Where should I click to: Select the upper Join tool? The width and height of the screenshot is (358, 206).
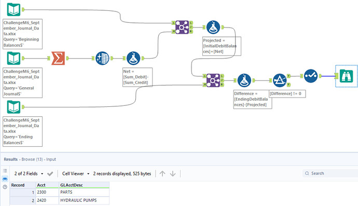pyautogui.click(x=182, y=27)
